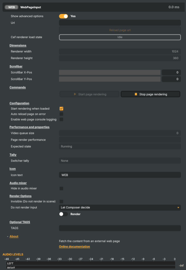The height and width of the screenshot is (270, 186).
Task: Click the Expected state Running field
Action: (x=120, y=147)
